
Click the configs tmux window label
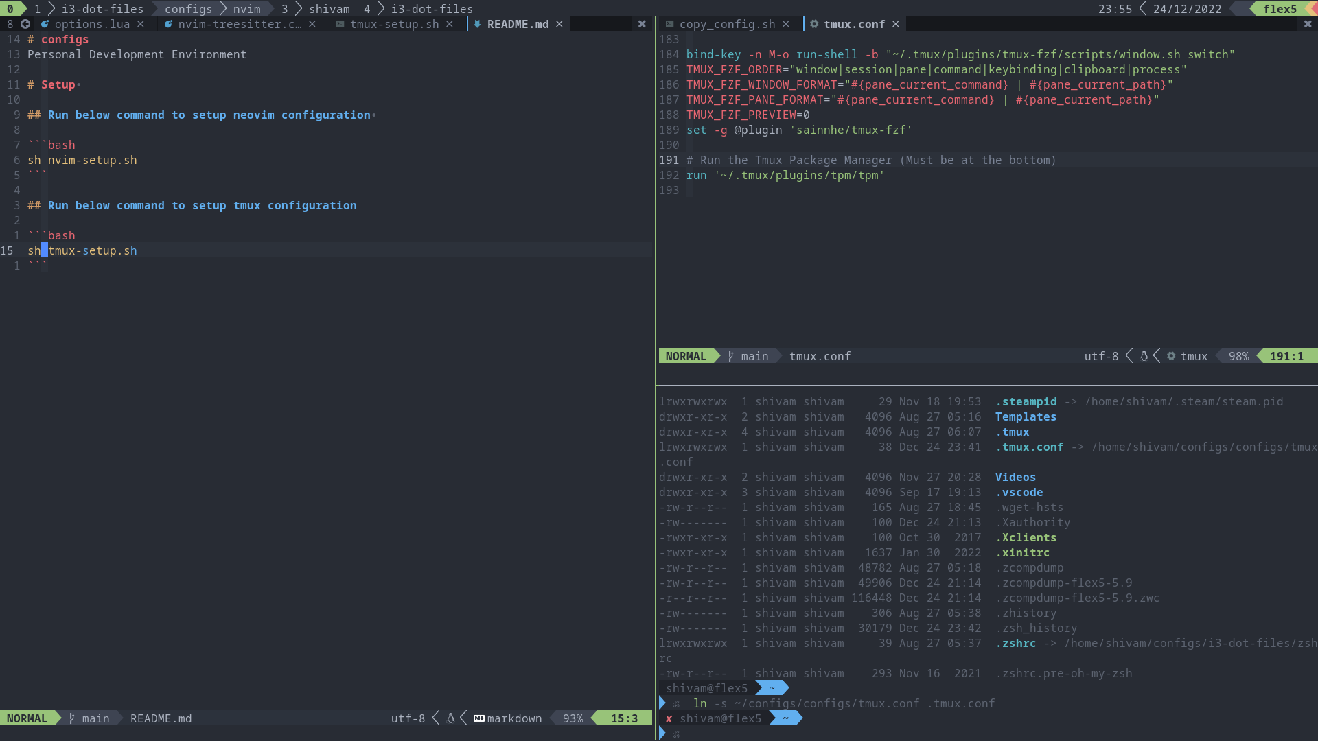point(188,9)
